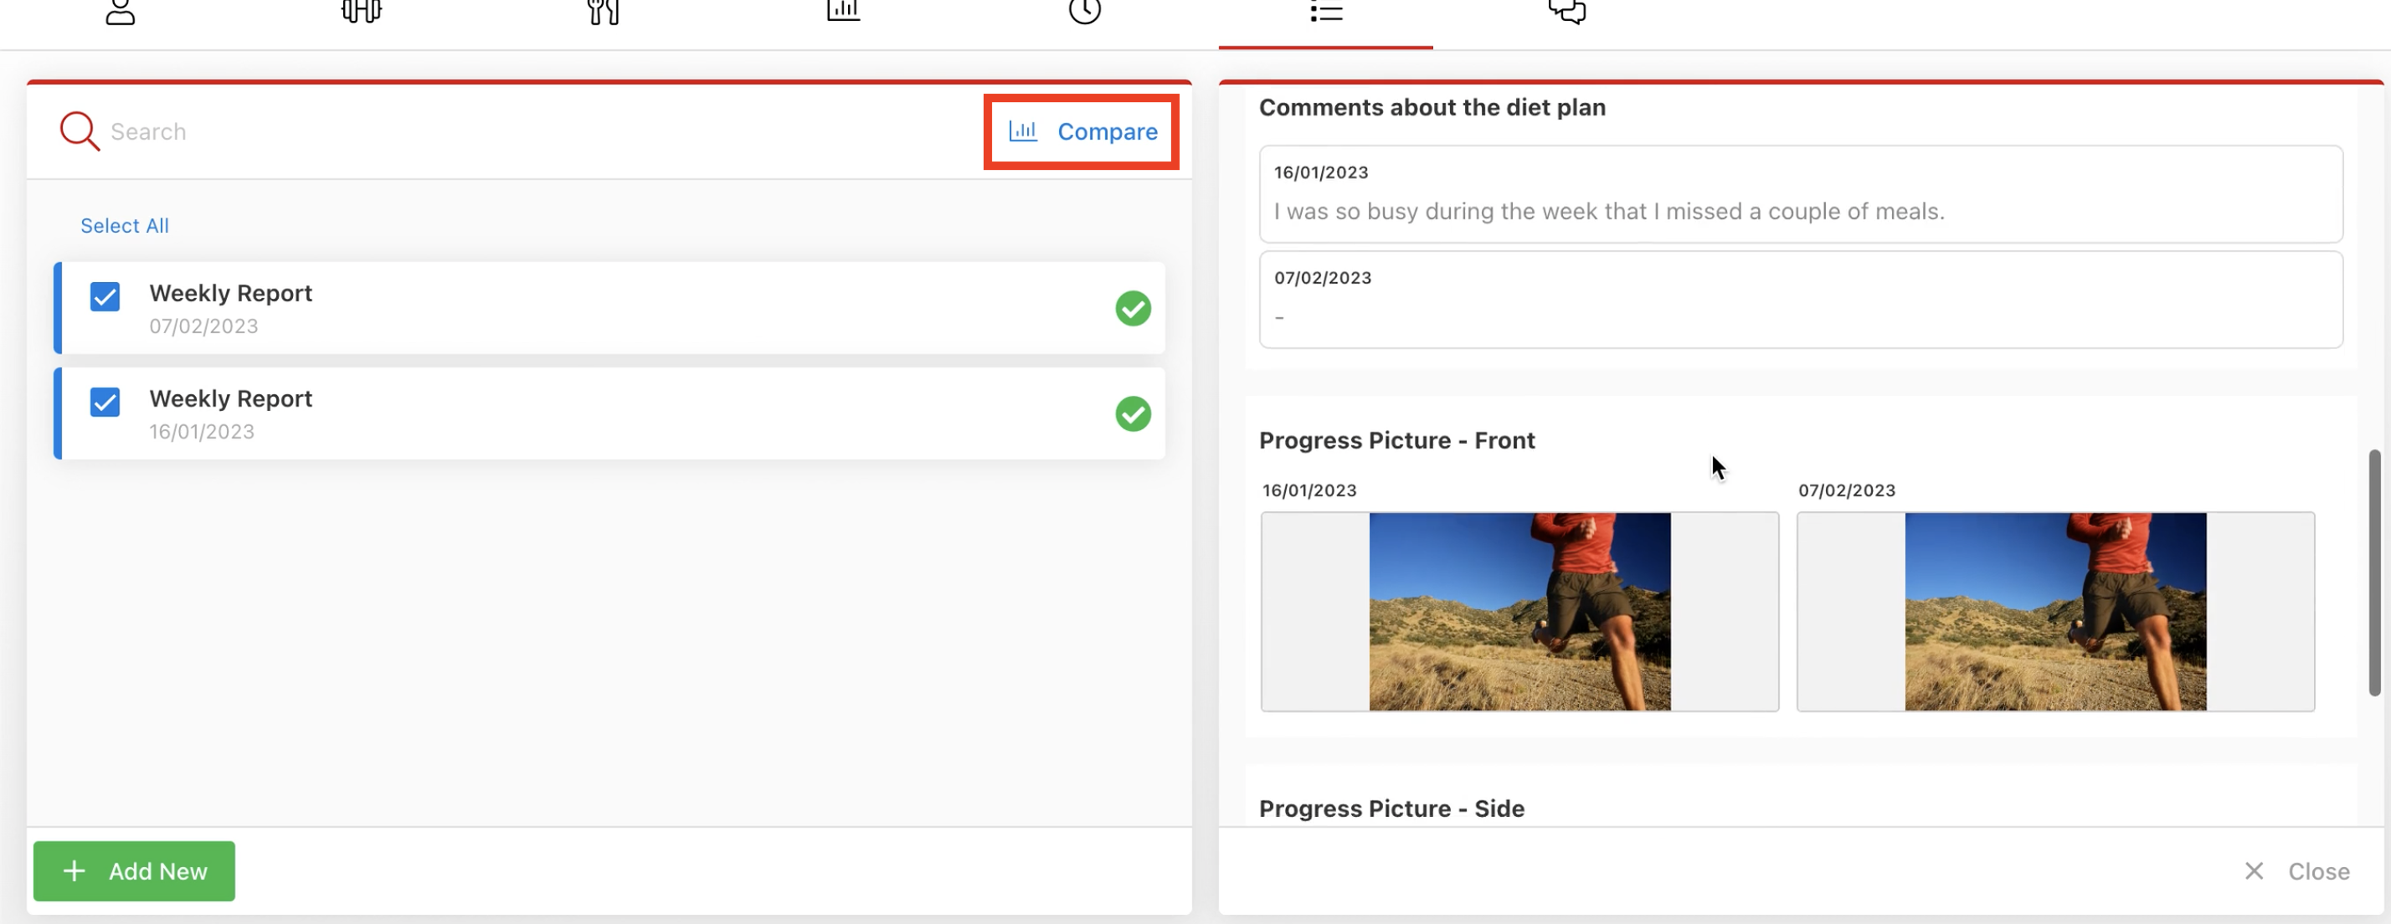Open the 07/02/2023 front progress picture
2391x924 pixels.
[2056, 613]
